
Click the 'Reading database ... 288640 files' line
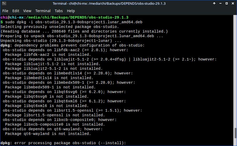84,32
